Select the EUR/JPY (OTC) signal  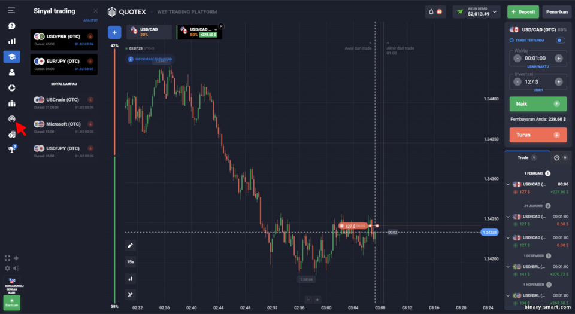(64, 65)
